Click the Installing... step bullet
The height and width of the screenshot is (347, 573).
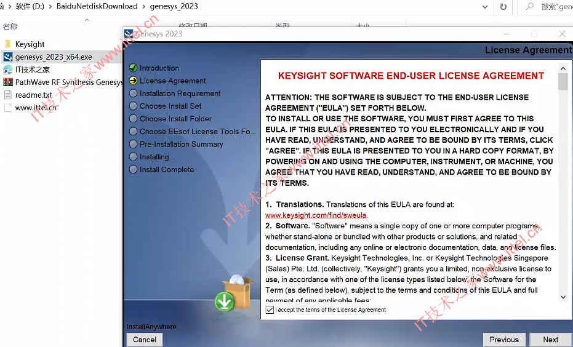click(134, 157)
